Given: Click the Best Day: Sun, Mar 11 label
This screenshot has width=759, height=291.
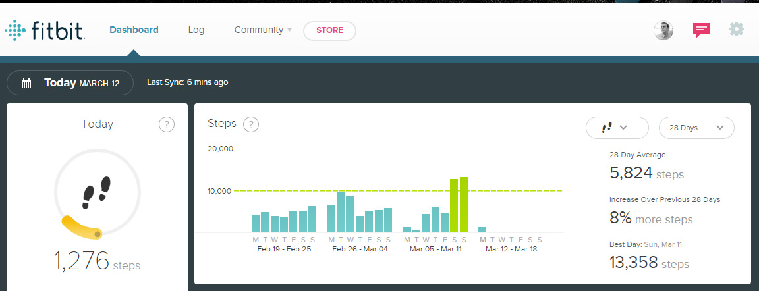Looking at the screenshot, I should [645, 244].
